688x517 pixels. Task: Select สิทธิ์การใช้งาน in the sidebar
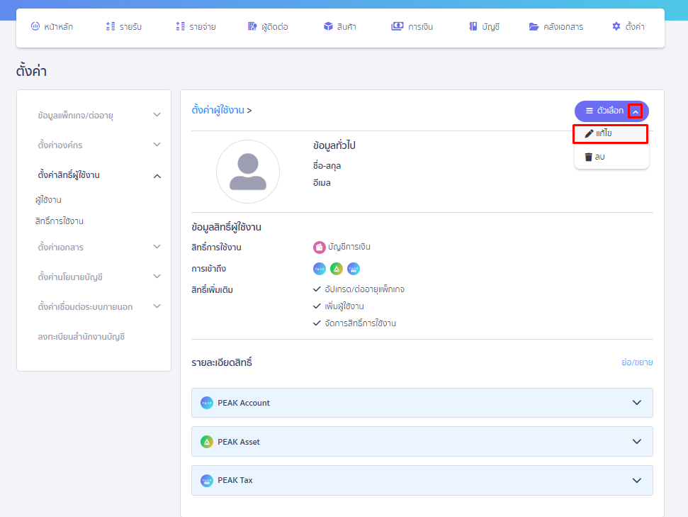[x=60, y=221]
